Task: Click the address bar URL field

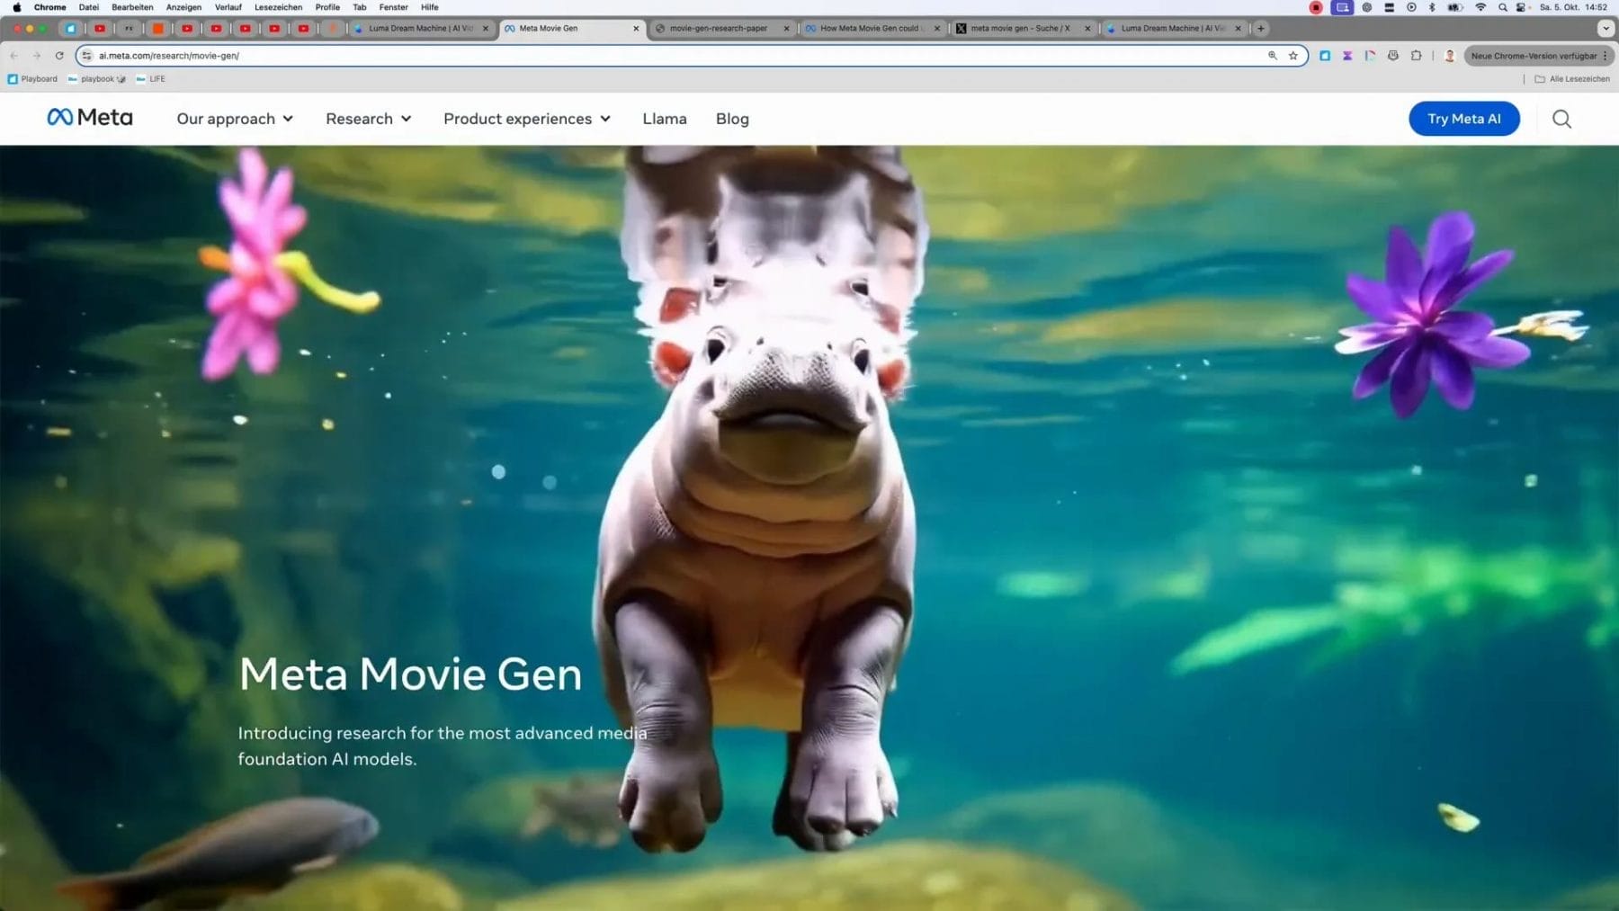Action: pos(630,56)
